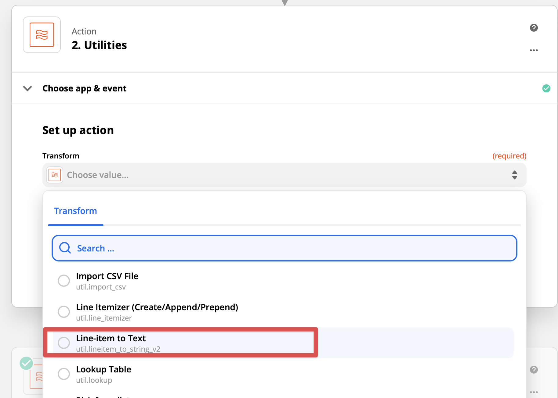Viewport: 558px width, 398px height.
Task: Open help for the Utilities action step
Action: click(x=534, y=28)
